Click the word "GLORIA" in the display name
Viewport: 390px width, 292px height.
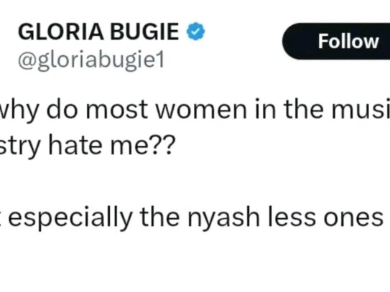coord(61,32)
